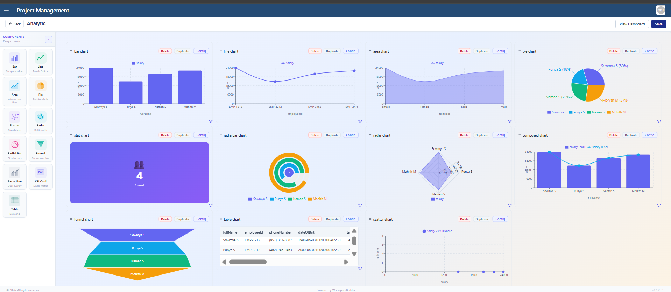671x292 pixels.
Task: Collapse the Components sidebar panel
Action: [48, 39]
